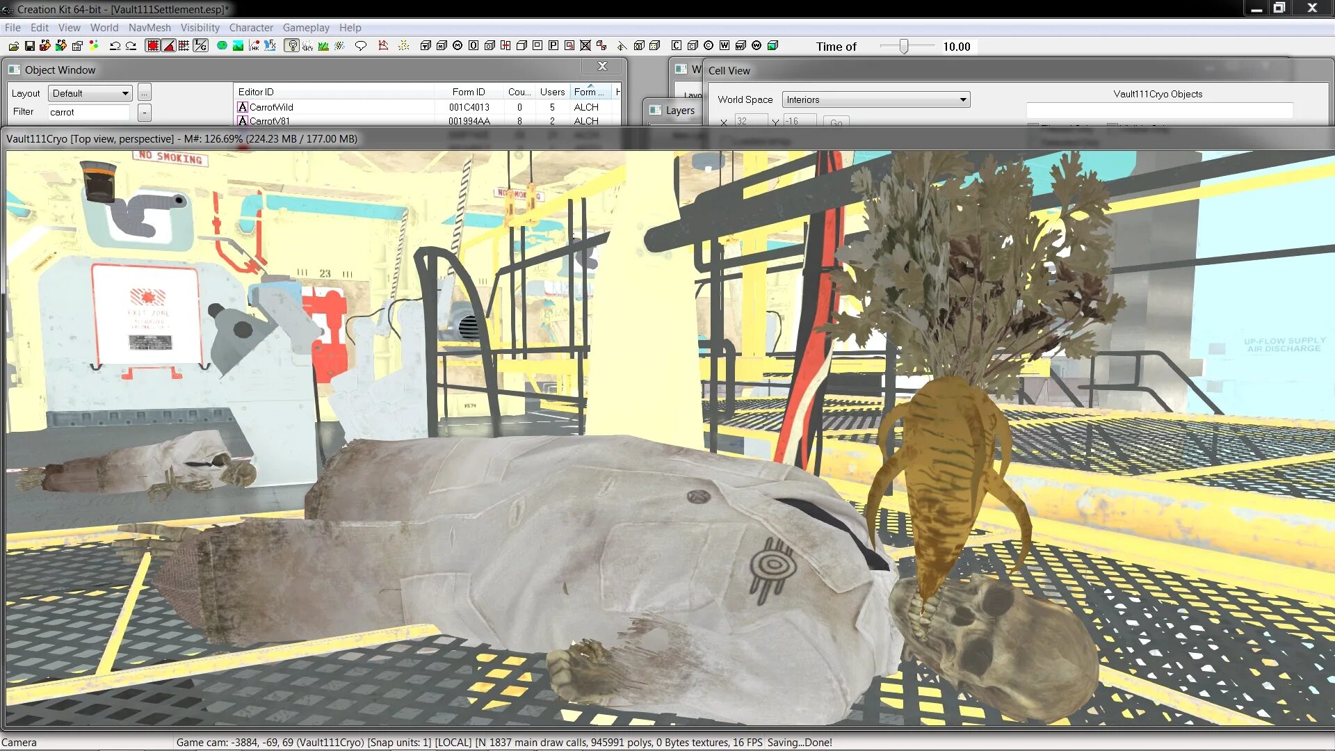Open the World Space dropdown showing Interiors
This screenshot has height=751, width=1335.
click(876, 99)
